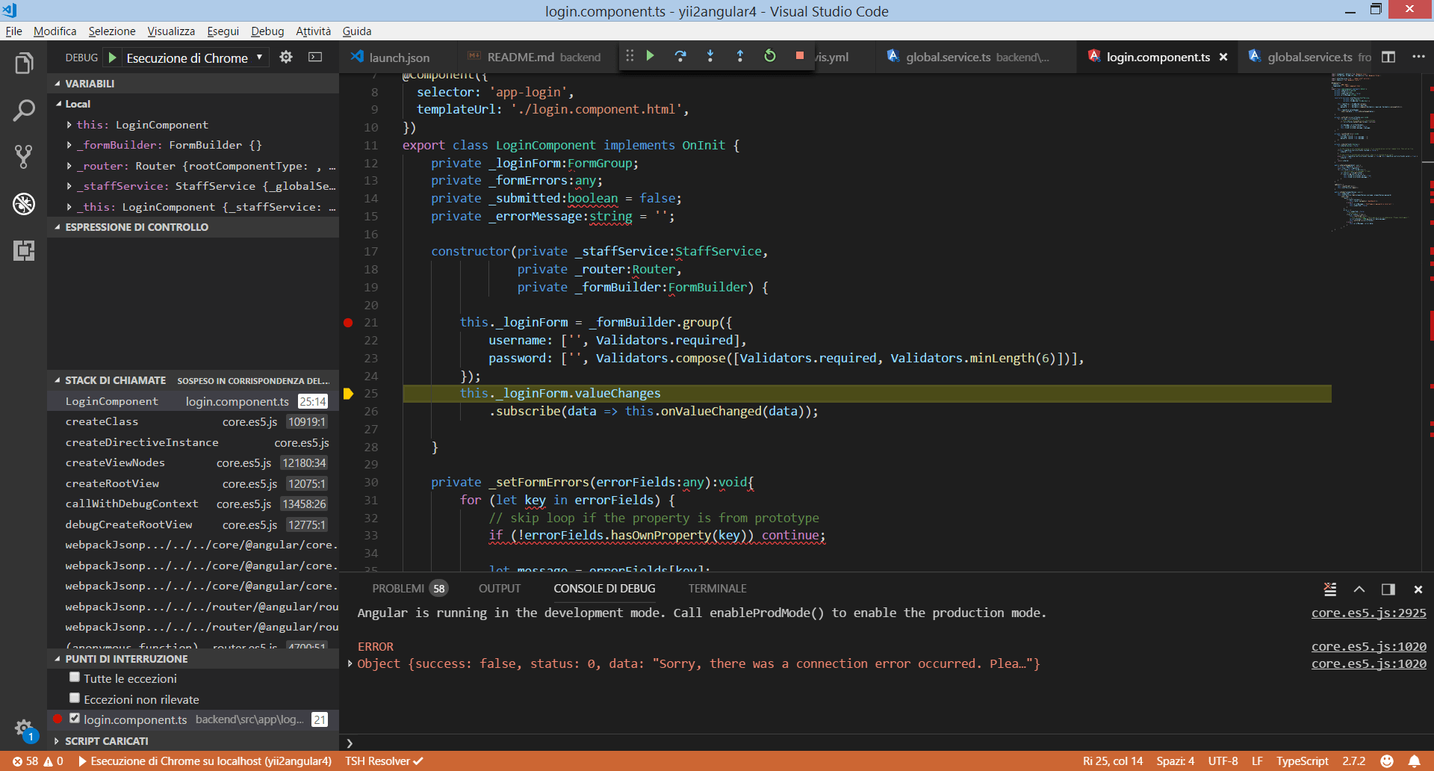Switch to PROBLEMI panel tab
Viewport: 1434px width, 771px height.
click(409, 589)
